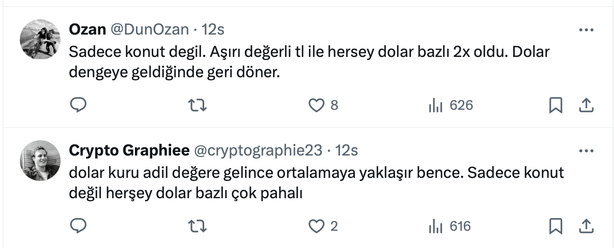Viewport: 614px width, 248px height.
Task: Open the @DunOzan handle link
Action: pos(150,30)
